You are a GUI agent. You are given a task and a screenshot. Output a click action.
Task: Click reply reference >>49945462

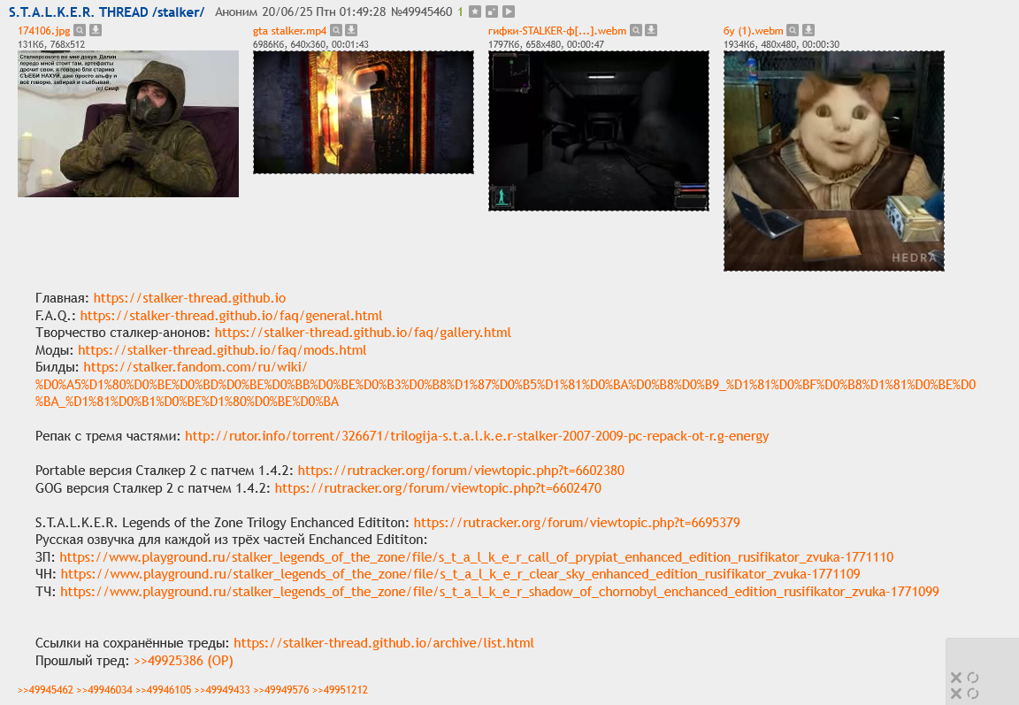tap(45, 690)
